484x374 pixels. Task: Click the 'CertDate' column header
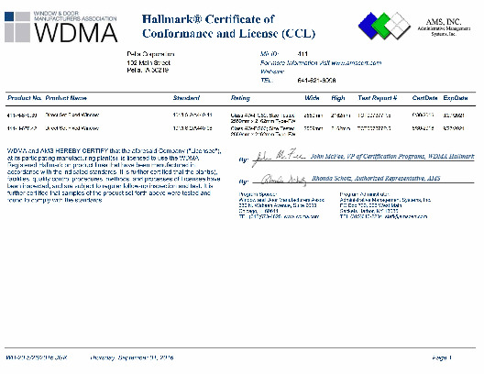click(424, 98)
